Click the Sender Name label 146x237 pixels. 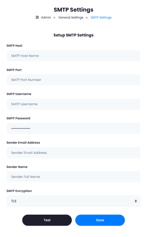click(17, 167)
